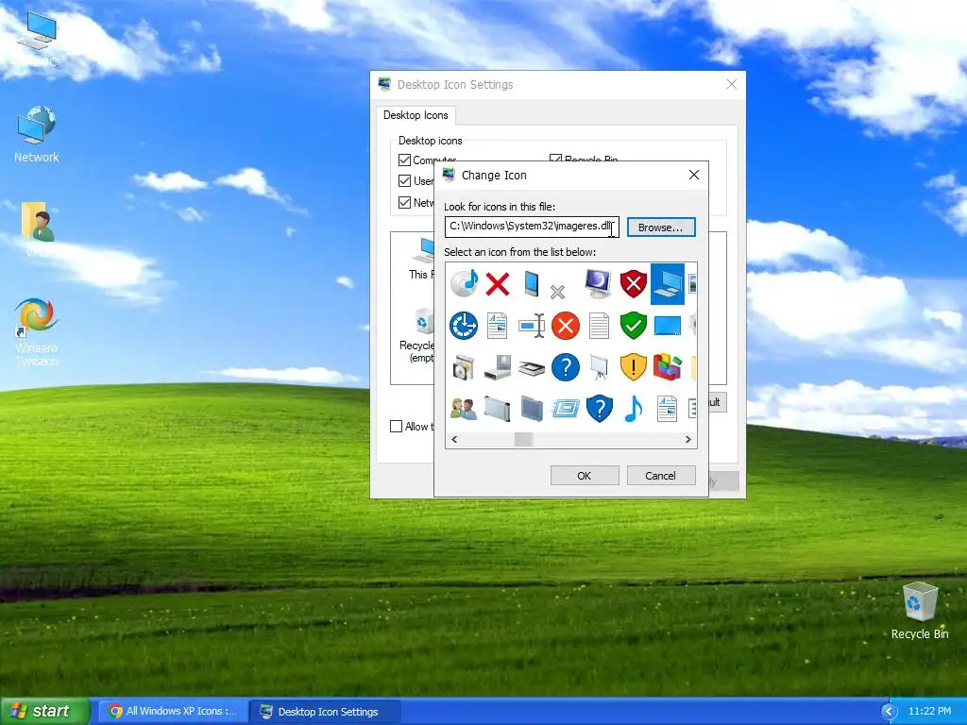Viewport: 967px width, 725px height.
Task: Close the Change Icon dialog
Action: pos(694,175)
